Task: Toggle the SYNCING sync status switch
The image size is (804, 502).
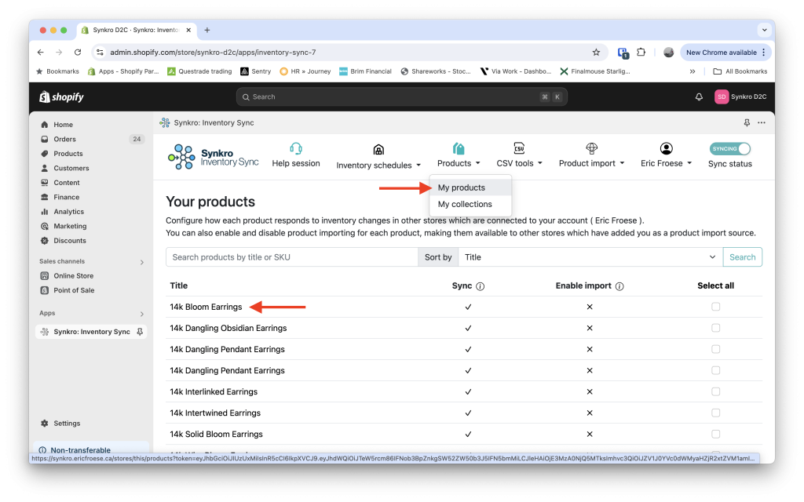Action: pyautogui.click(x=729, y=147)
